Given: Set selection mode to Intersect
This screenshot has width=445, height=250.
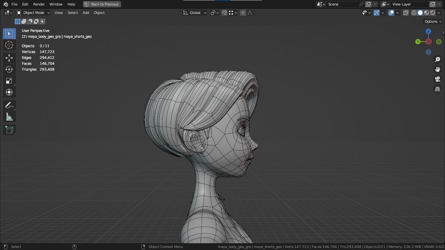Looking at the screenshot, I should point(42,21).
